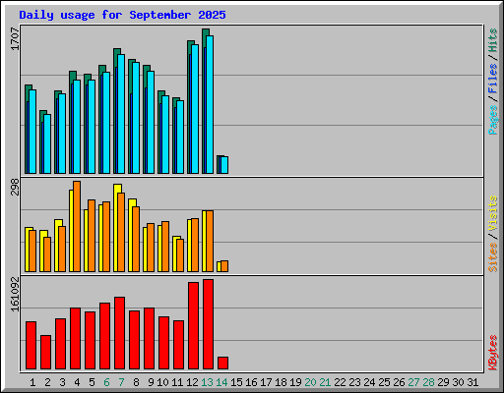Viewport: 504px width, 393px height.
Task: Click the 161092 KBytes axis maximum label
Action: (x=15, y=294)
